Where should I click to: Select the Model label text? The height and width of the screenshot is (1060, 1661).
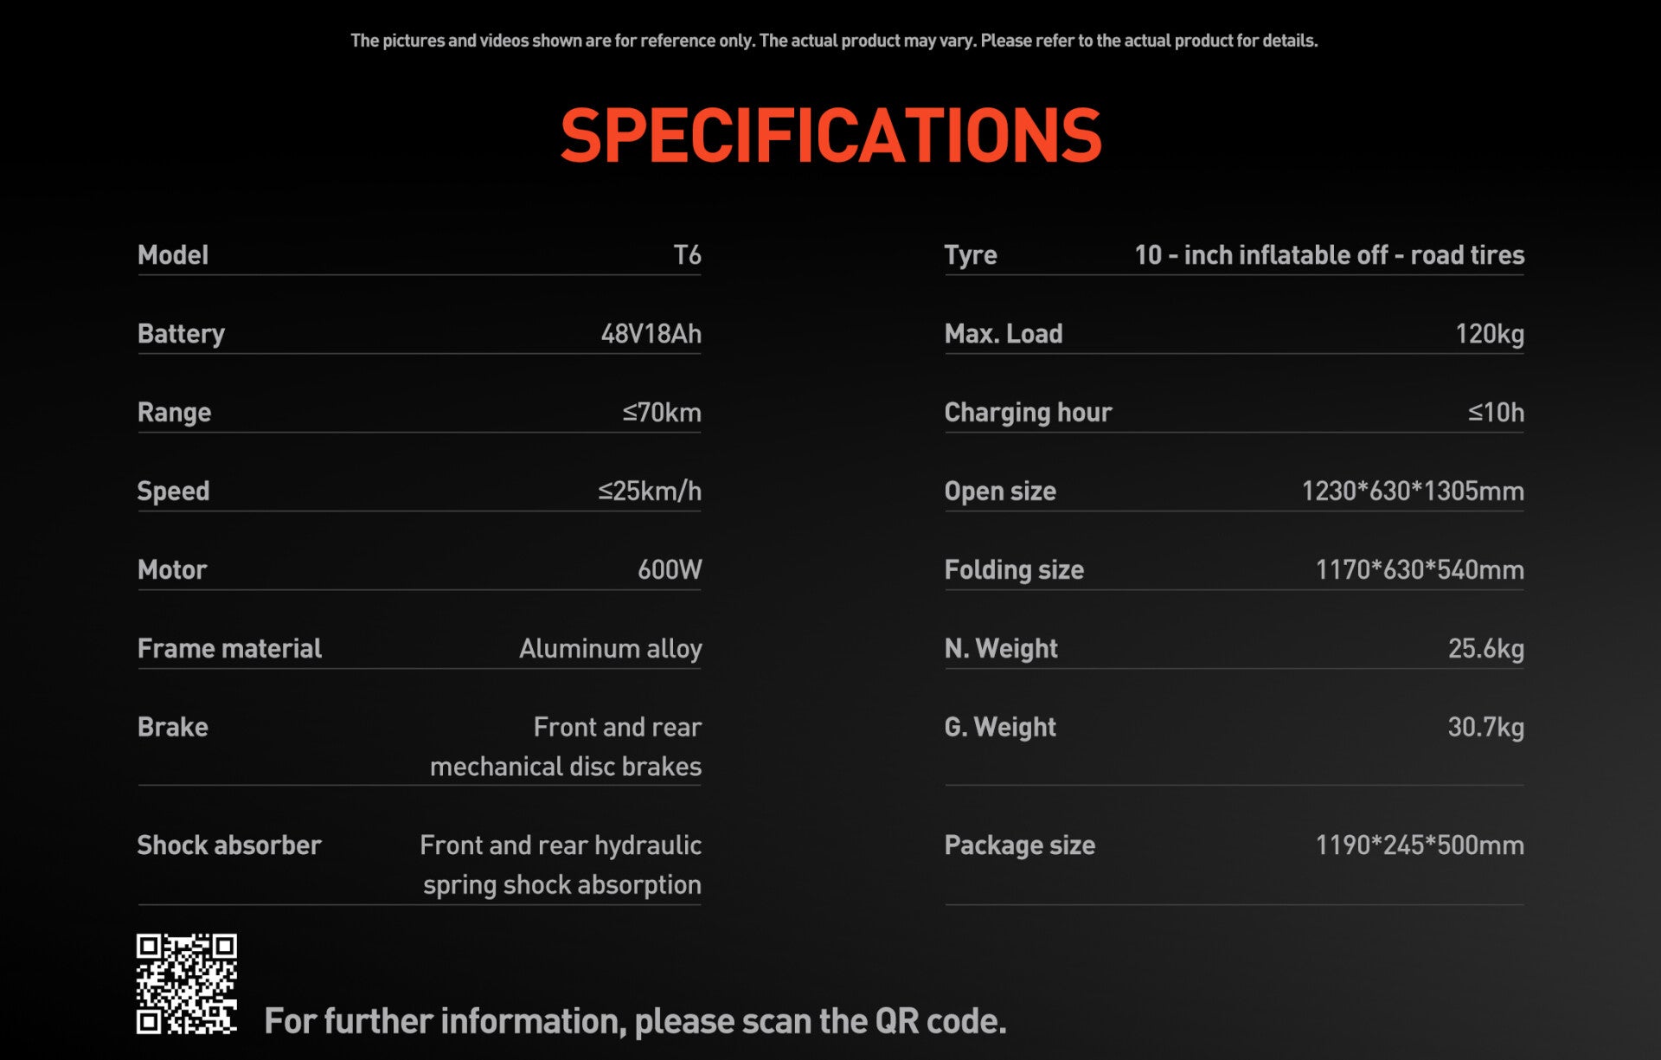click(173, 255)
